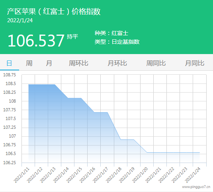
Task: Click the 种类：红富士 label
Action: [111, 33]
